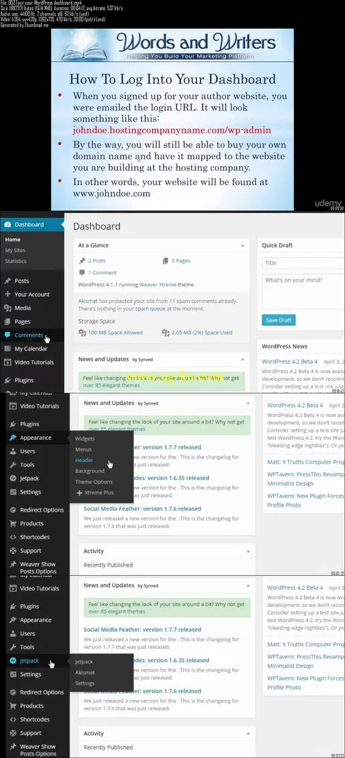Click the storage icon beside 100 MB Space Allowed
Image resolution: width=345 pixels, height=758 pixels.
(82, 332)
